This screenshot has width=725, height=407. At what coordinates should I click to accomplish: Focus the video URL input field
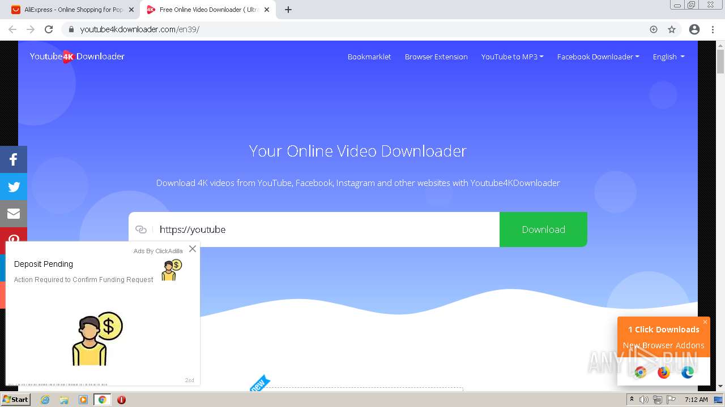(x=326, y=230)
